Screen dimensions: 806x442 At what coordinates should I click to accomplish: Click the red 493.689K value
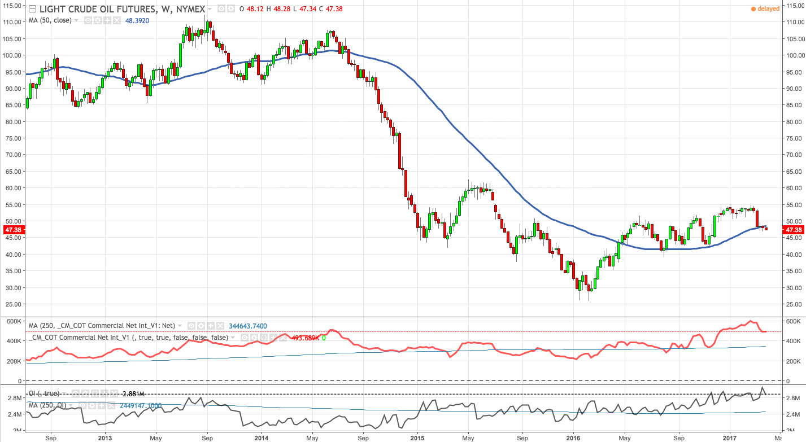[x=306, y=338]
